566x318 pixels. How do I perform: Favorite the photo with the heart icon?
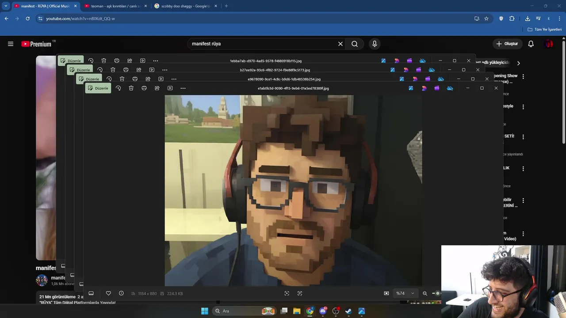[108, 293]
